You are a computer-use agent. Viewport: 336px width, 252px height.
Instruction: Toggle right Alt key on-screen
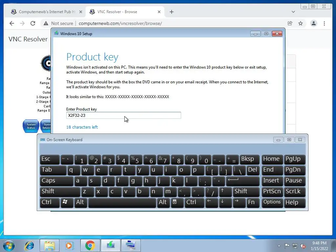click(x=163, y=203)
